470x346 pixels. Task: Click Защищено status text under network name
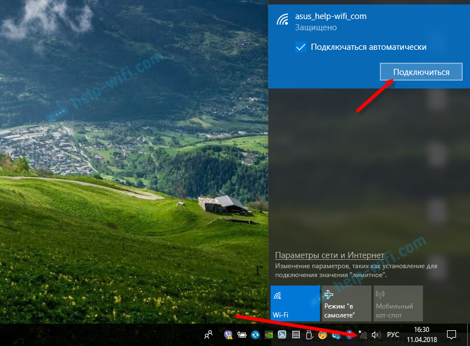click(x=316, y=27)
